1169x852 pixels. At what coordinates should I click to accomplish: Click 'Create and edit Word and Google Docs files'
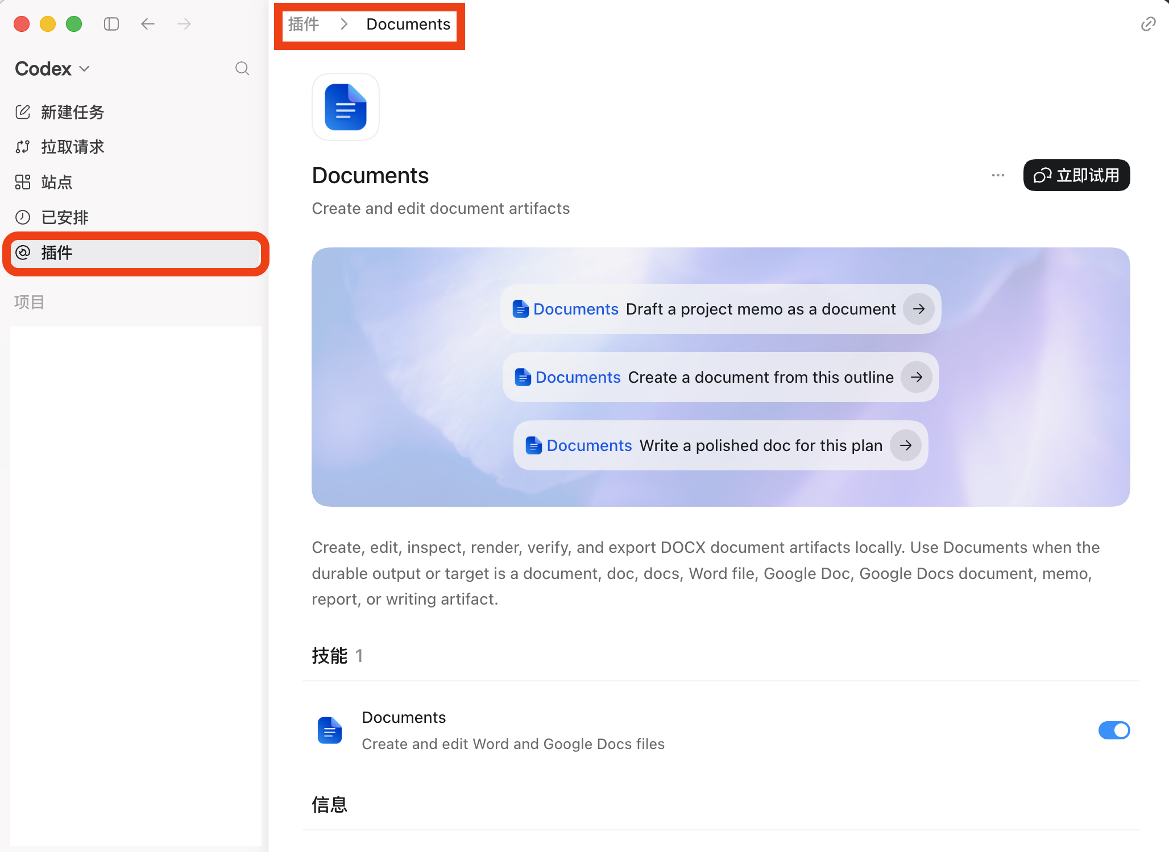tap(513, 744)
